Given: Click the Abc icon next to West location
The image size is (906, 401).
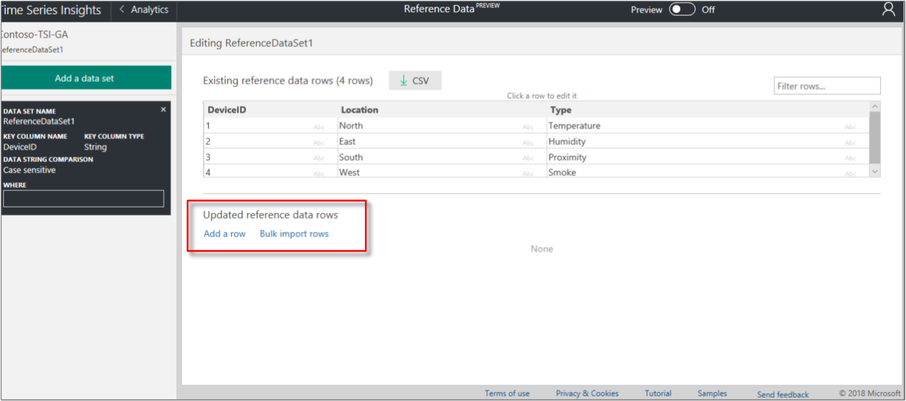Looking at the screenshot, I should click(x=528, y=172).
